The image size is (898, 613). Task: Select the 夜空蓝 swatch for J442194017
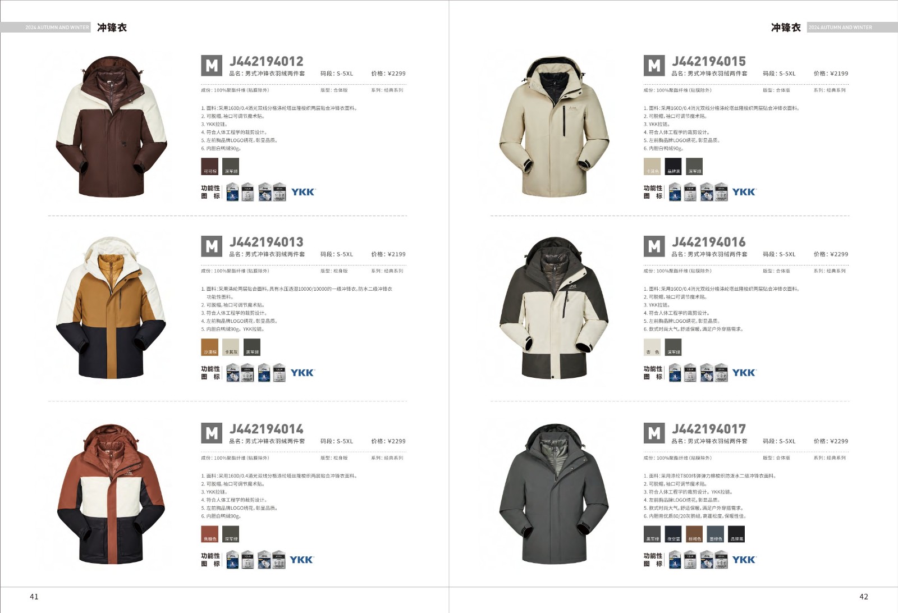673,534
